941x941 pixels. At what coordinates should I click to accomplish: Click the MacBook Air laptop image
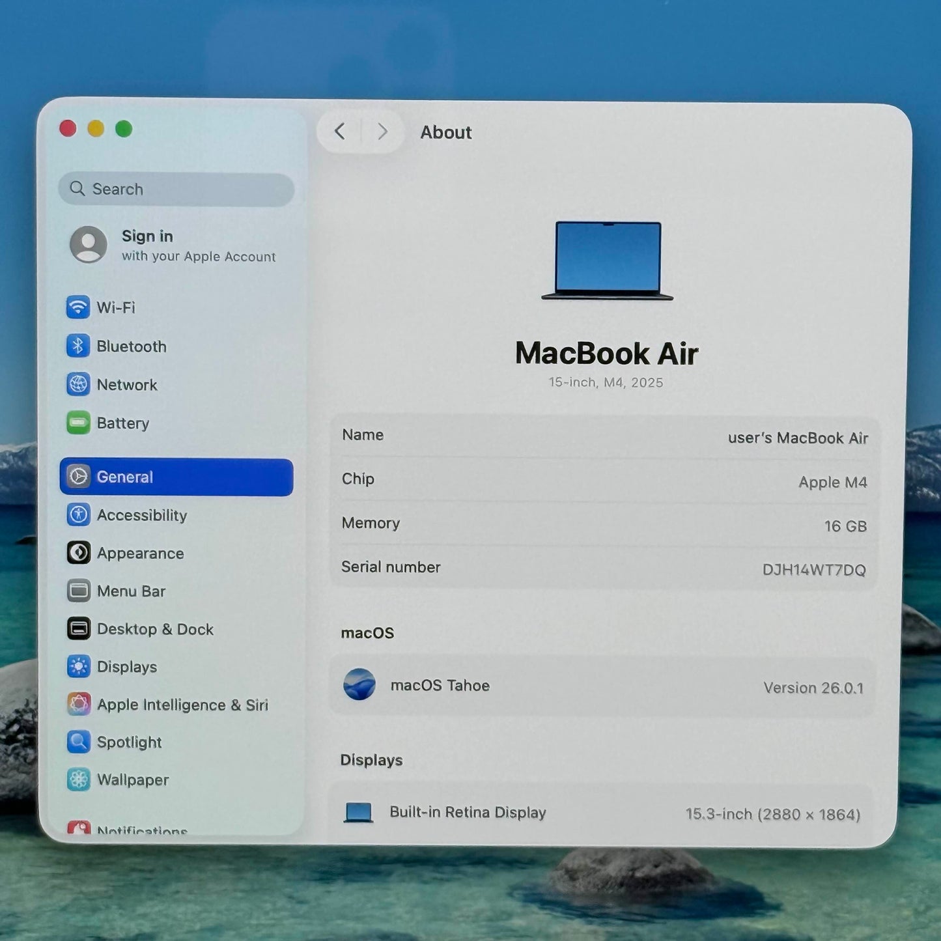[607, 260]
